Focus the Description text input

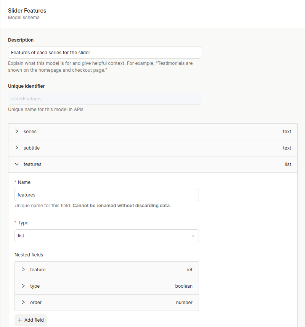pyautogui.click(x=104, y=52)
